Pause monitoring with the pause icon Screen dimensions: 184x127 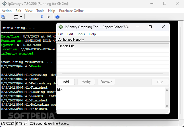tap(42, 17)
